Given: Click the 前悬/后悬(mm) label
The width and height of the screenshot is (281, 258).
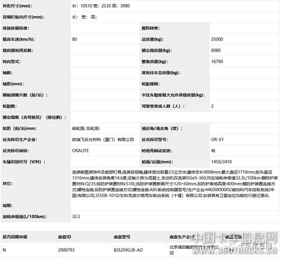Looking at the screenshot, I should click(157, 162).
